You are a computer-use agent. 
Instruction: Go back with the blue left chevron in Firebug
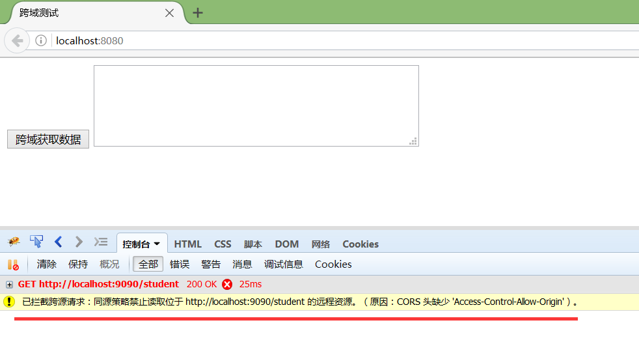point(59,242)
